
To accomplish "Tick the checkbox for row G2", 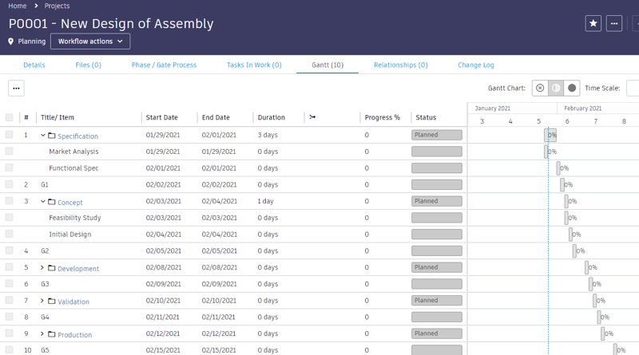I will tap(10, 250).
